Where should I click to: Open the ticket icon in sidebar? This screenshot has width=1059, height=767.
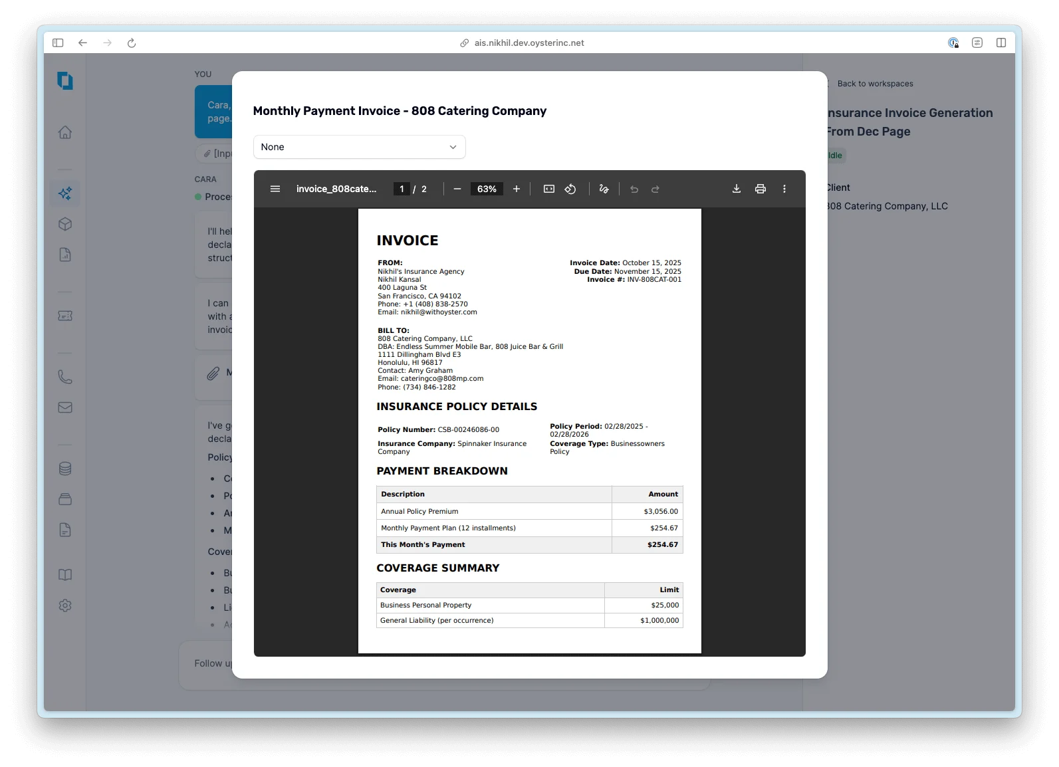[65, 316]
